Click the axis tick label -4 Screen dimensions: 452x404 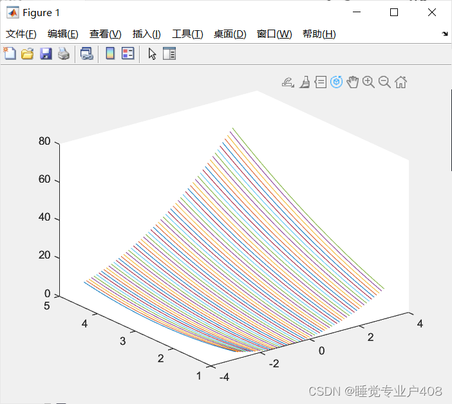(x=224, y=377)
